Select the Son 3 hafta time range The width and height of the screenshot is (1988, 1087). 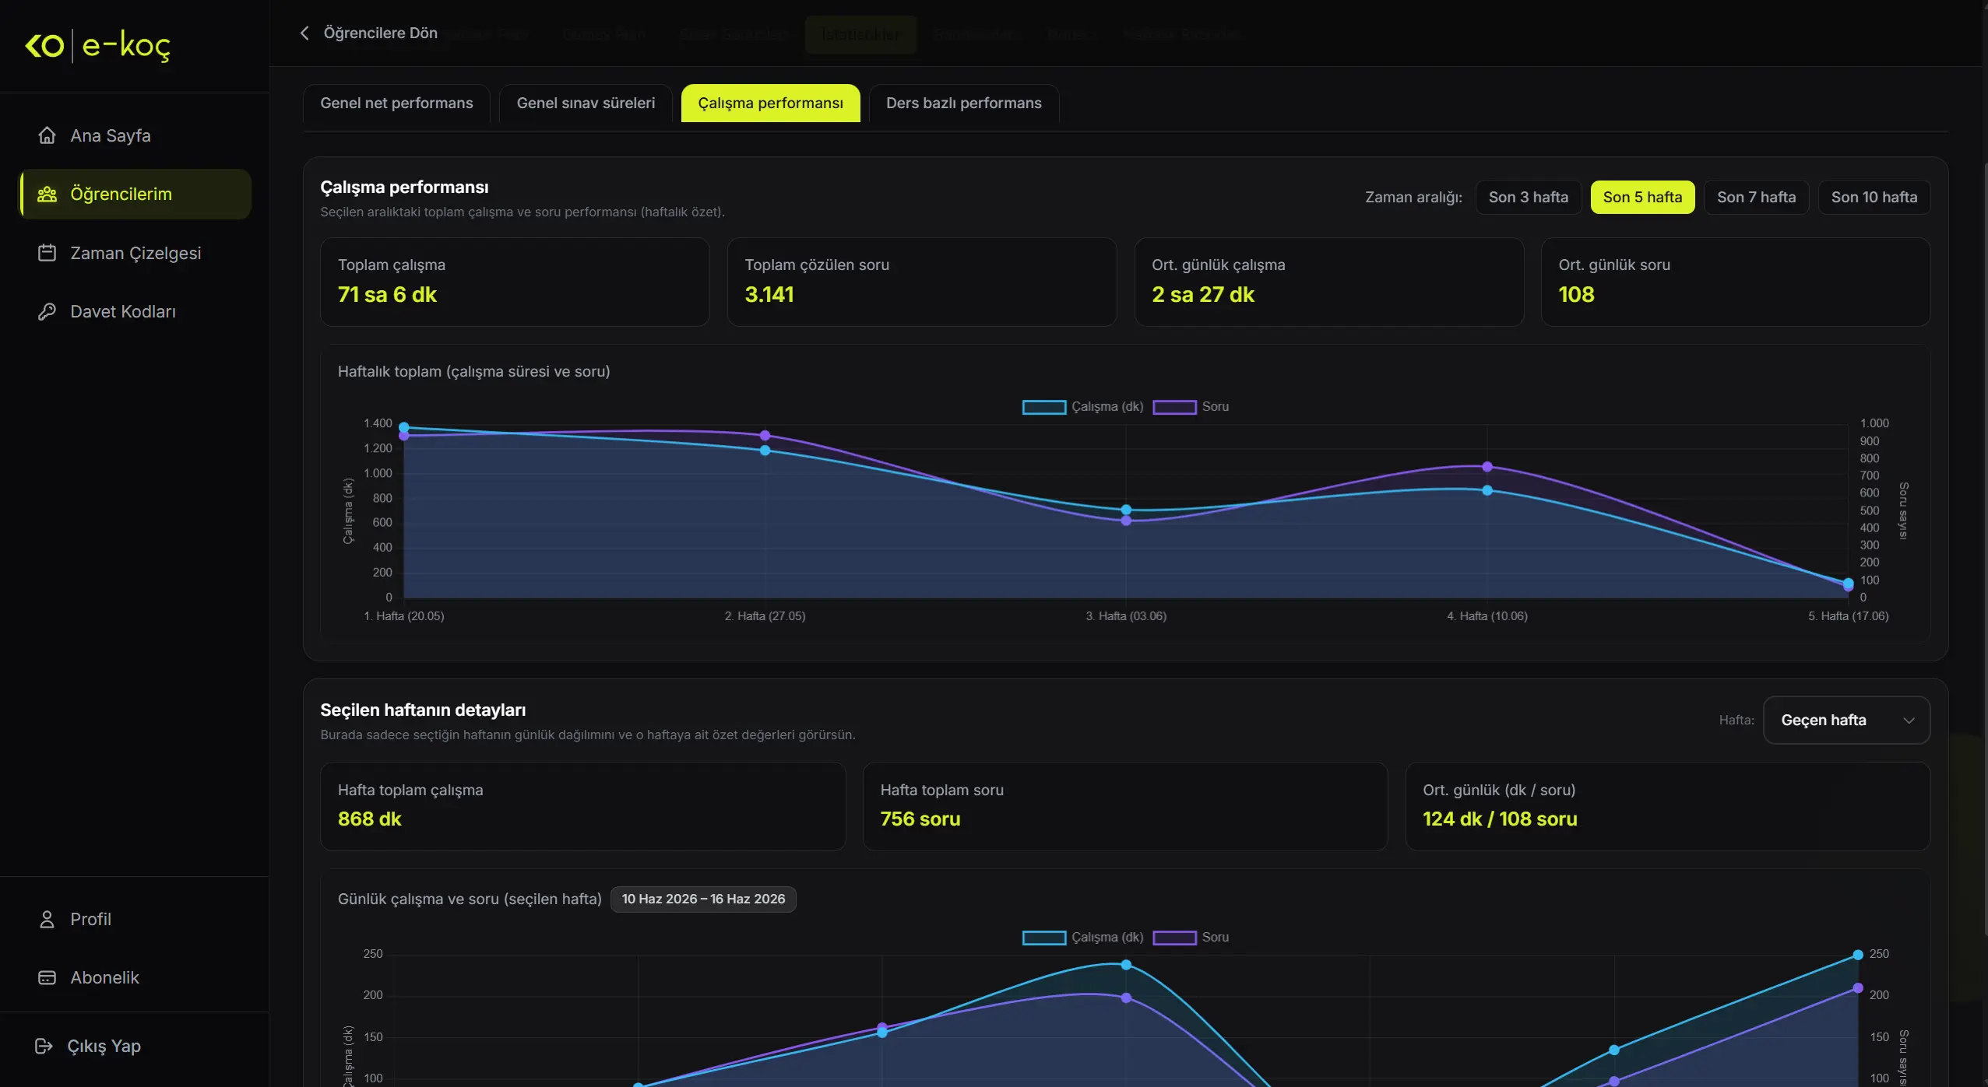1528,197
